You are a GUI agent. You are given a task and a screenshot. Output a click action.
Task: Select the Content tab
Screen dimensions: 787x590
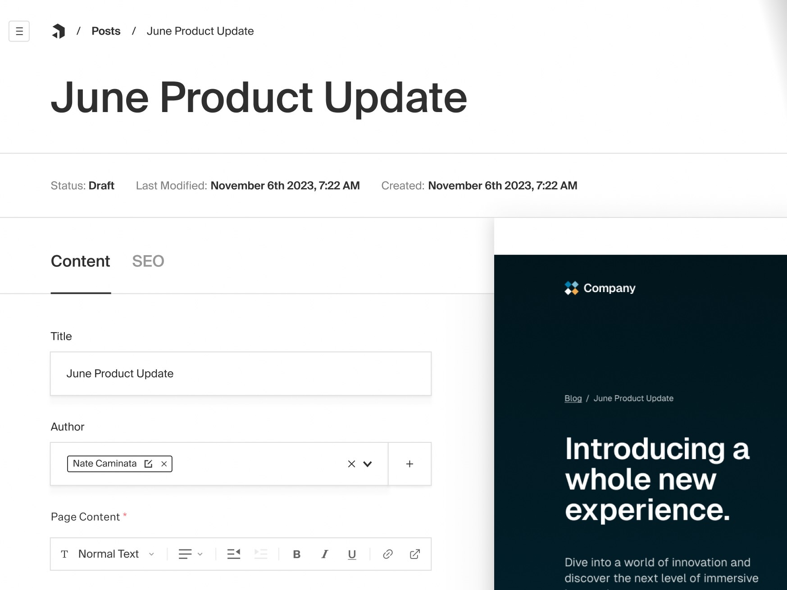[x=81, y=261]
